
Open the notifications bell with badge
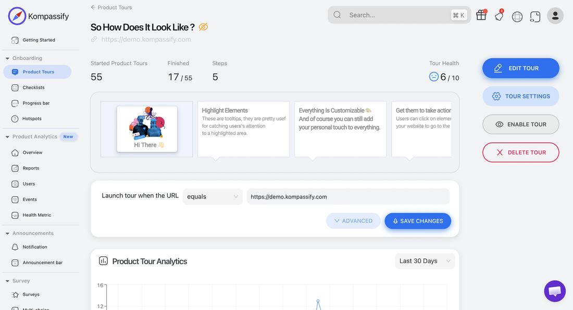coord(499,15)
